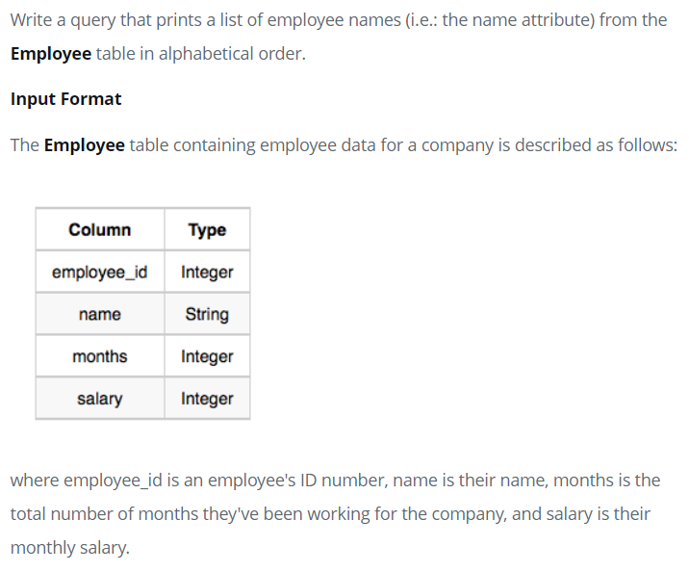
Task: Click the text 'where employee_id is'
Action: 95,481
